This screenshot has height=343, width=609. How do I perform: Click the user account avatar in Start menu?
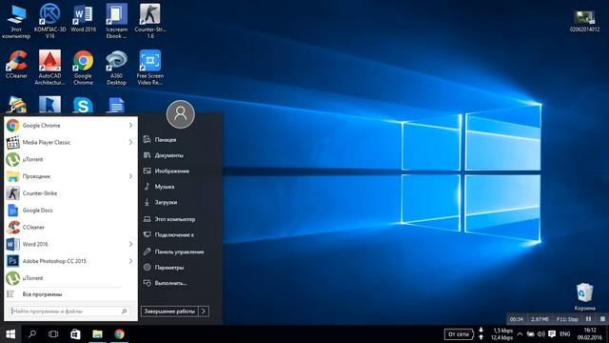pos(181,114)
